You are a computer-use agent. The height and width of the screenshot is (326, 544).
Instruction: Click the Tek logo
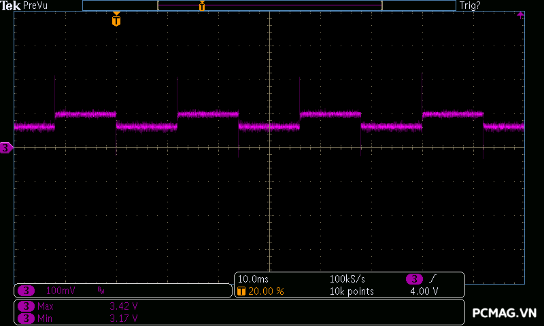(12, 5)
